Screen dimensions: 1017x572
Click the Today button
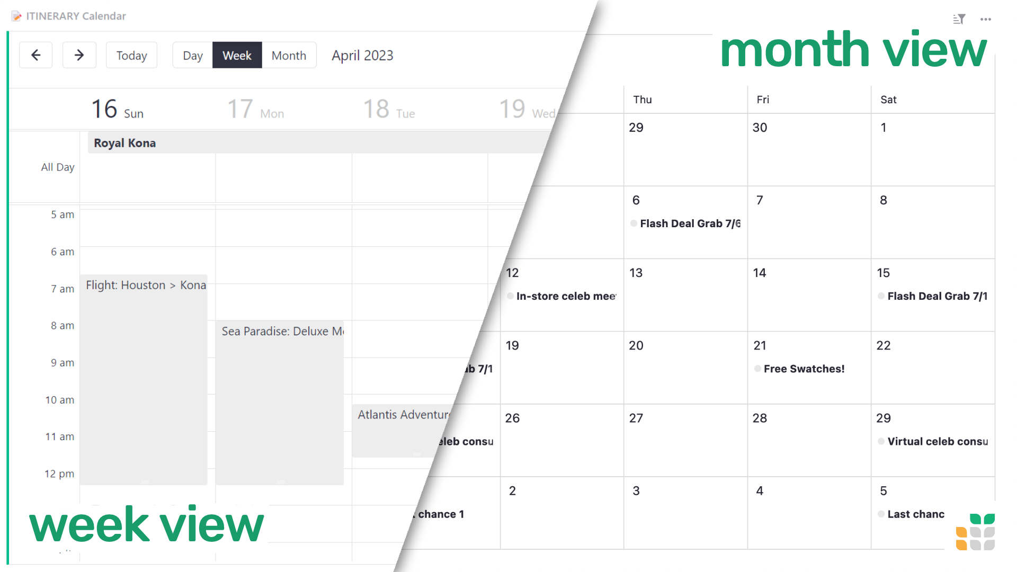[x=132, y=55]
